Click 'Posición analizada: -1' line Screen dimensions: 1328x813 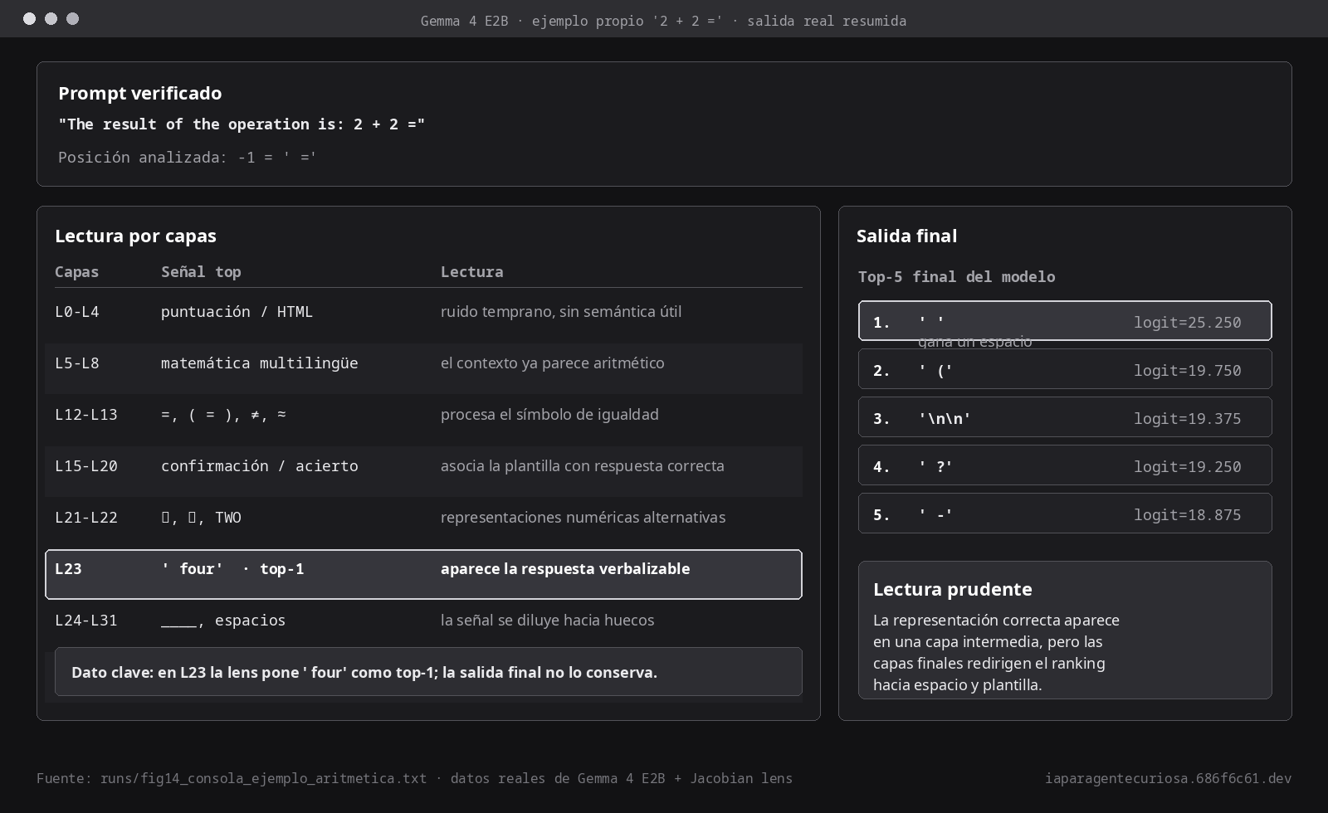click(x=187, y=157)
